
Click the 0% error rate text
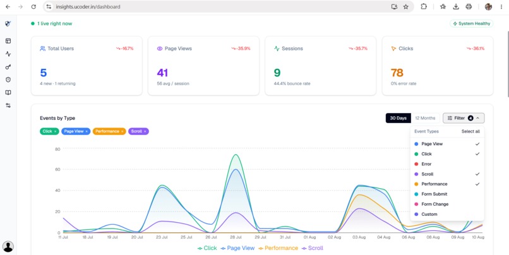(404, 83)
